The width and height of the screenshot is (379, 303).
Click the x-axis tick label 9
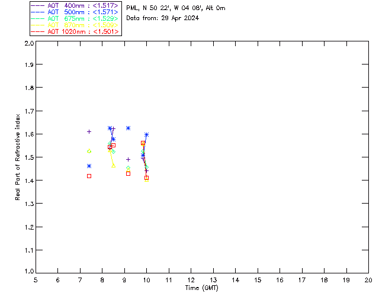click(124, 280)
